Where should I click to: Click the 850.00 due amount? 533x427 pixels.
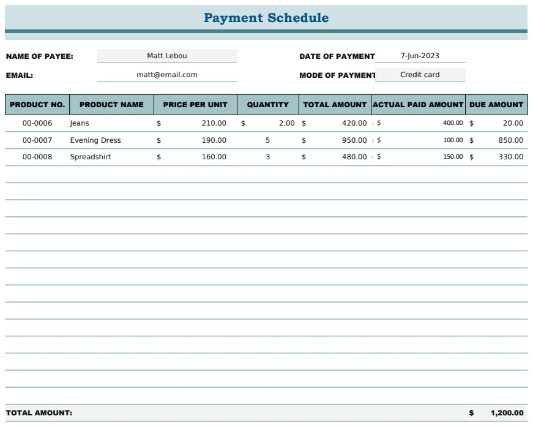(510, 140)
